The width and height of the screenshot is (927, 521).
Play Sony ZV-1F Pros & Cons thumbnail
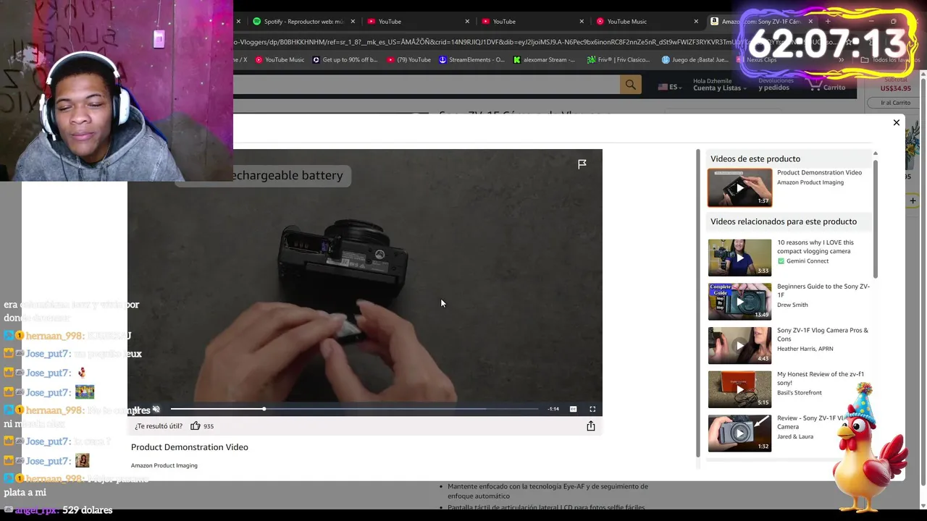pyautogui.click(x=739, y=345)
